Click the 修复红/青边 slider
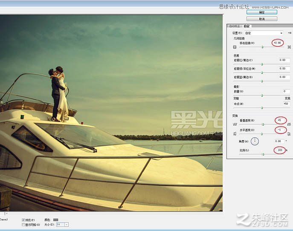 click(x=262, y=64)
